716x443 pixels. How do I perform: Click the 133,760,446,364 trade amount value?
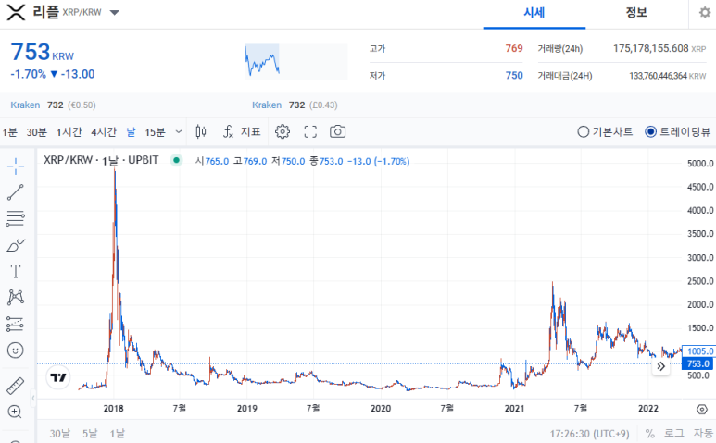(658, 76)
